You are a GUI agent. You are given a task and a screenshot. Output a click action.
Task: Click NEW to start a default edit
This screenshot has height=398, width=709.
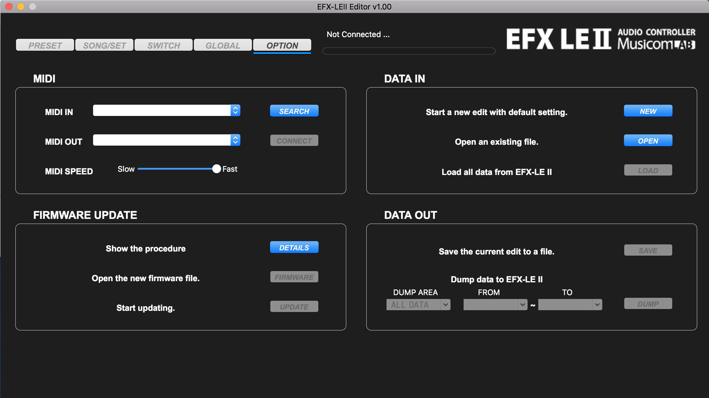pos(648,111)
